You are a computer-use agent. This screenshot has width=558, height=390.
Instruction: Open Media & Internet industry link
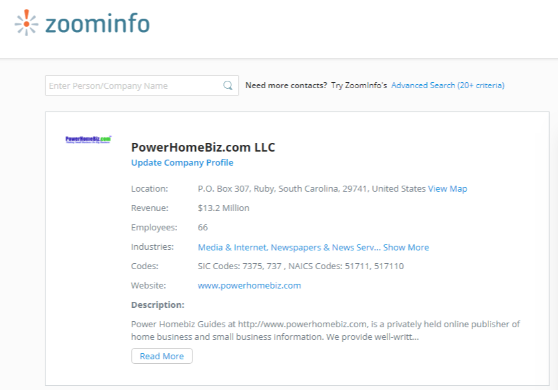[232, 247]
